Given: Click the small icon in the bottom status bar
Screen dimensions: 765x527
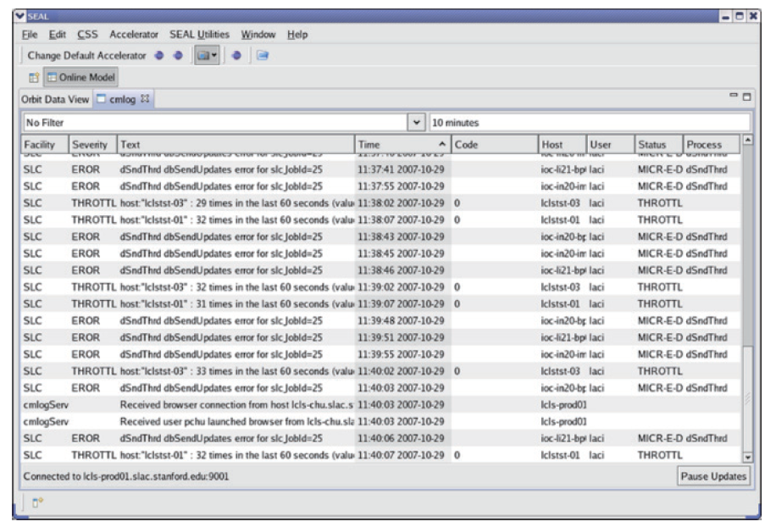Looking at the screenshot, I should point(37,502).
